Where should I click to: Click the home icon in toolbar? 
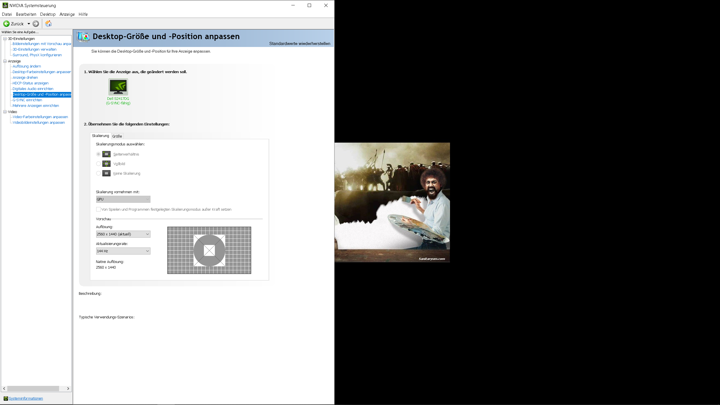(48, 24)
